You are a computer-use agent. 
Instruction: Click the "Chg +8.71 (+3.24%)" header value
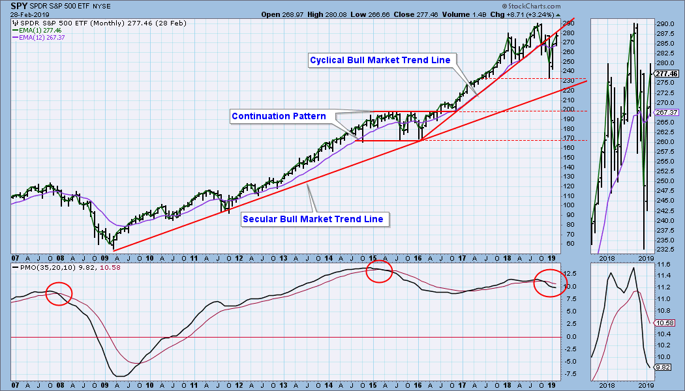521,15
